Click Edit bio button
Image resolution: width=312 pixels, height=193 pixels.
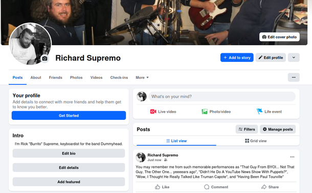click(69, 154)
